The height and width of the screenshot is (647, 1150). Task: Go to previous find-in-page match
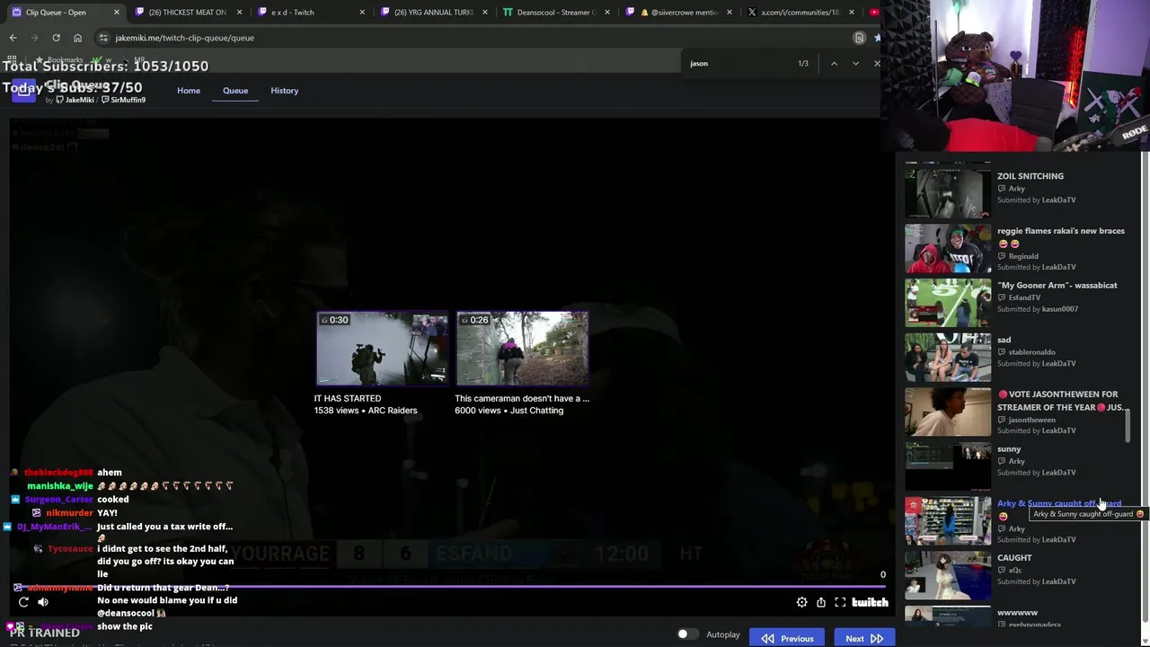point(834,63)
